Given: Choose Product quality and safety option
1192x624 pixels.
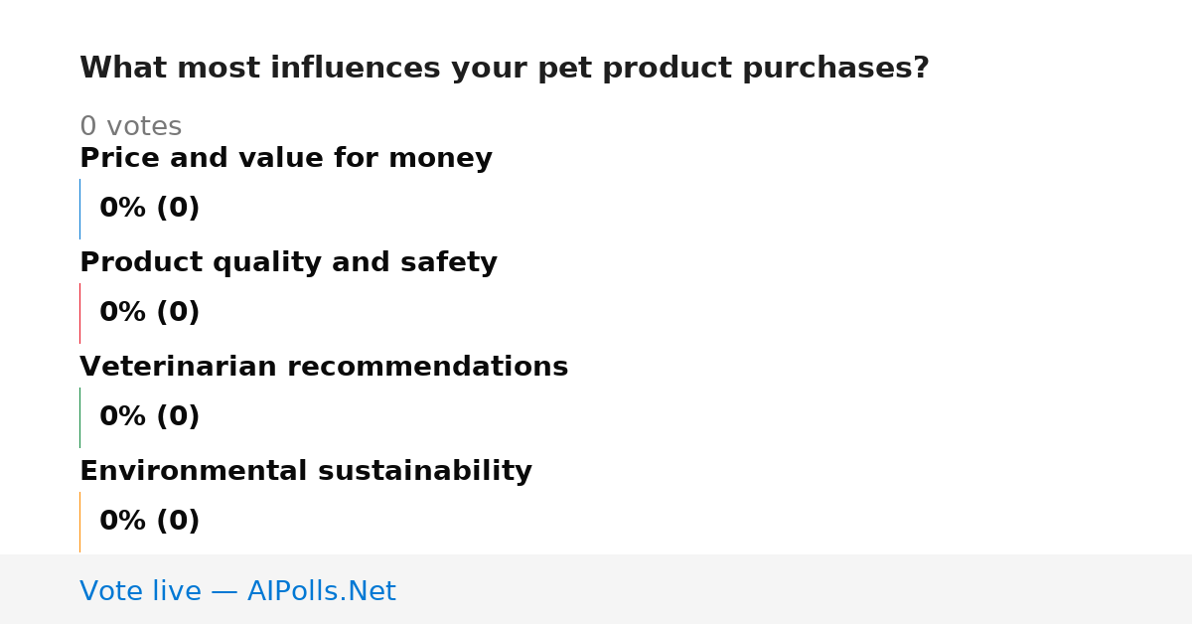Looking at the screenshot, I should coord(288,262).
